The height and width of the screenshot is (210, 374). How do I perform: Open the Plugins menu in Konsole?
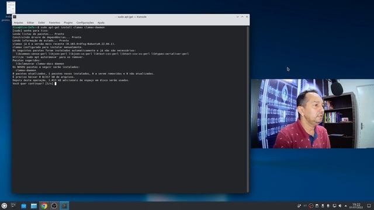pos(68,23)
